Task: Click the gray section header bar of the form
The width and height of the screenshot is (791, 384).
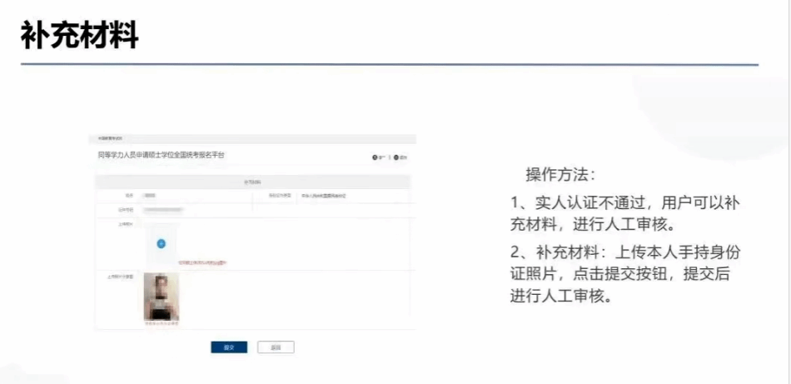Action: coord(252,181)
